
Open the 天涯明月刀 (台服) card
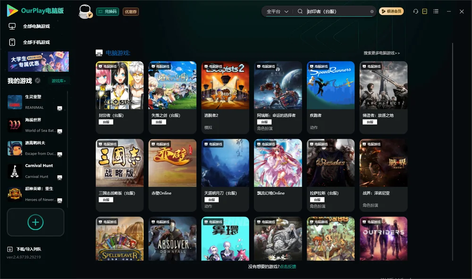225,175
